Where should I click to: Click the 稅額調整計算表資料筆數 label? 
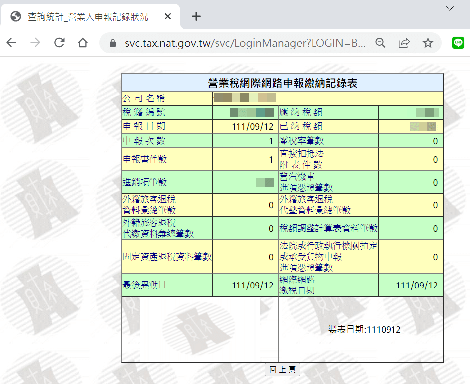328,228
